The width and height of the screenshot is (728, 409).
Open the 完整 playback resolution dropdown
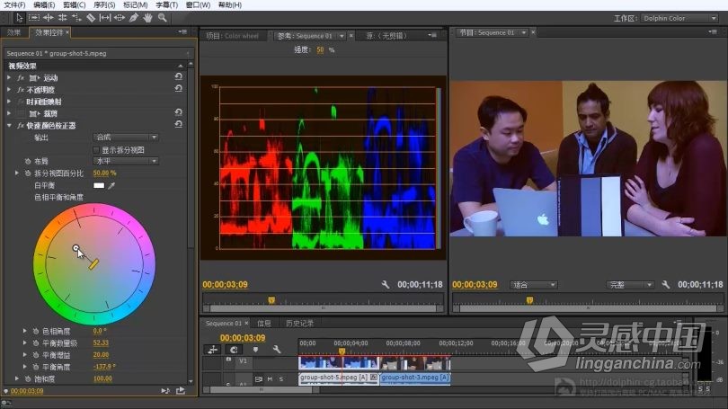click(x=630, y=285)
